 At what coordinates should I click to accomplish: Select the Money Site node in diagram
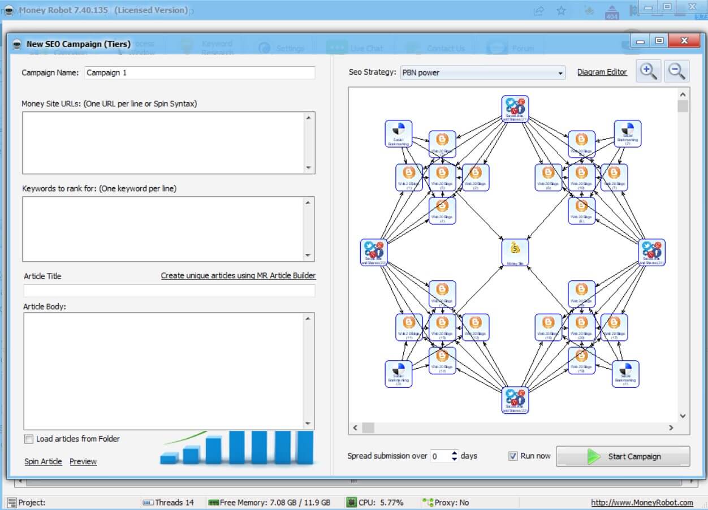tap(515, 253)
